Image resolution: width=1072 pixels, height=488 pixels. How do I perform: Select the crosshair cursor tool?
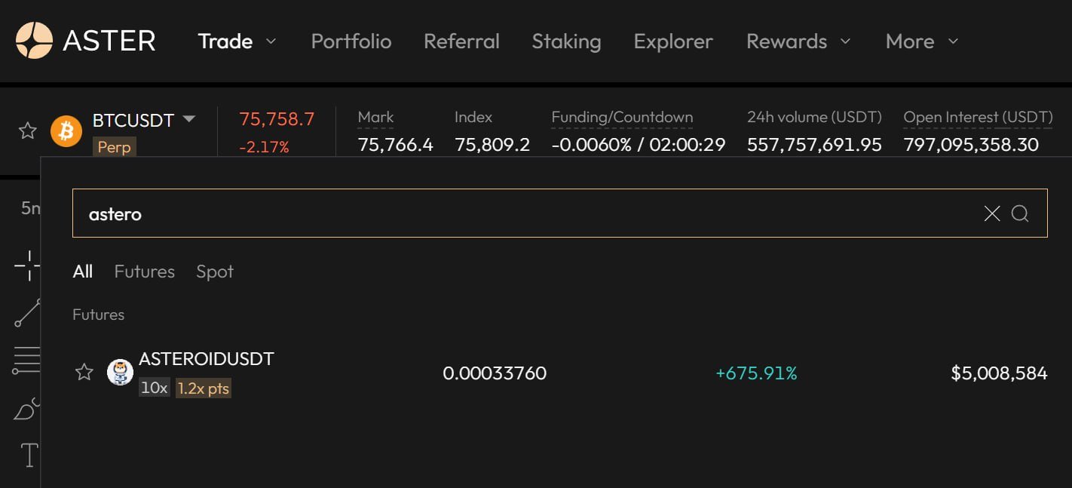coord(28,265)
